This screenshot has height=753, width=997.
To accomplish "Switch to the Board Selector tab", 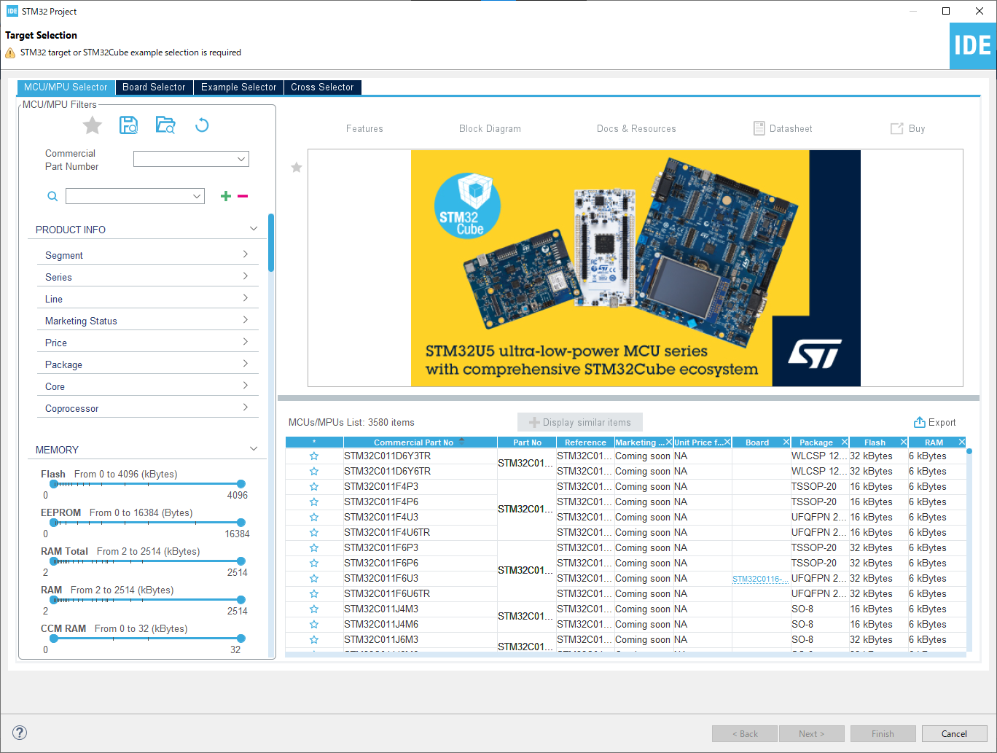I will pos(154,87).
